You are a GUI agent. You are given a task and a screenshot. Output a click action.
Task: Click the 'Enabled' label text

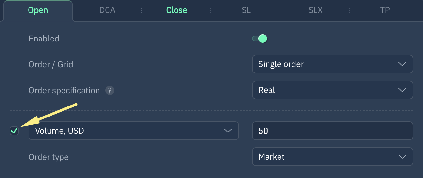click(x=44, y=39)
